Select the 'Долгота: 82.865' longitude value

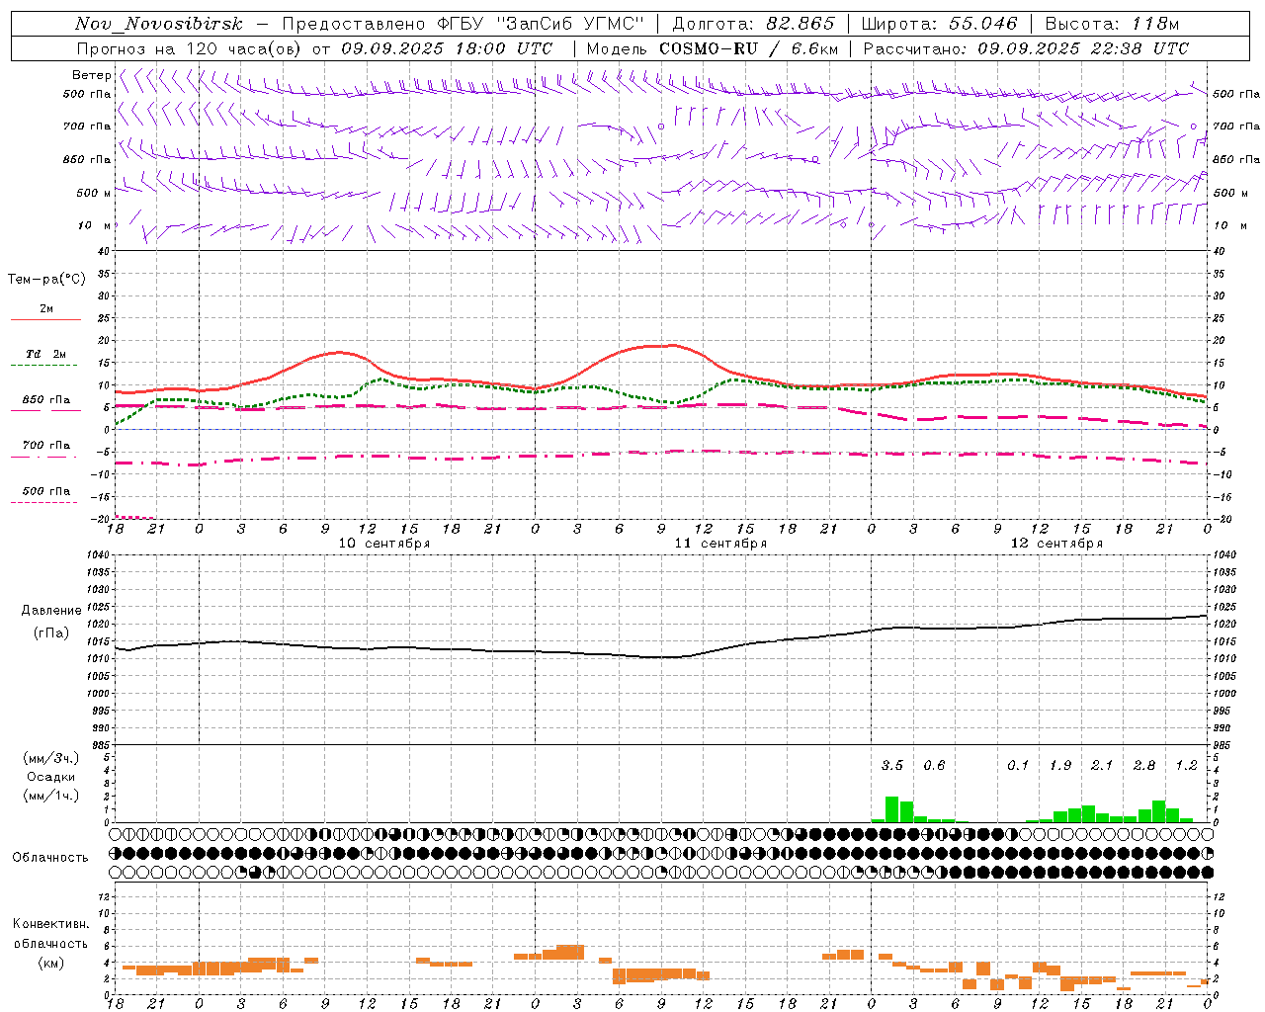click(x=753, y=24)
